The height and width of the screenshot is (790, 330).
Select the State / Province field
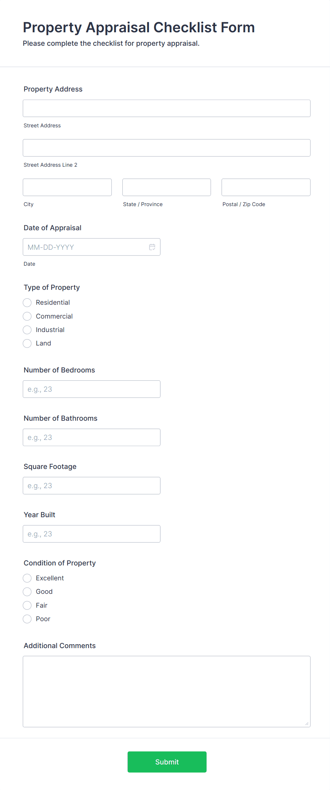click(166, 187)
